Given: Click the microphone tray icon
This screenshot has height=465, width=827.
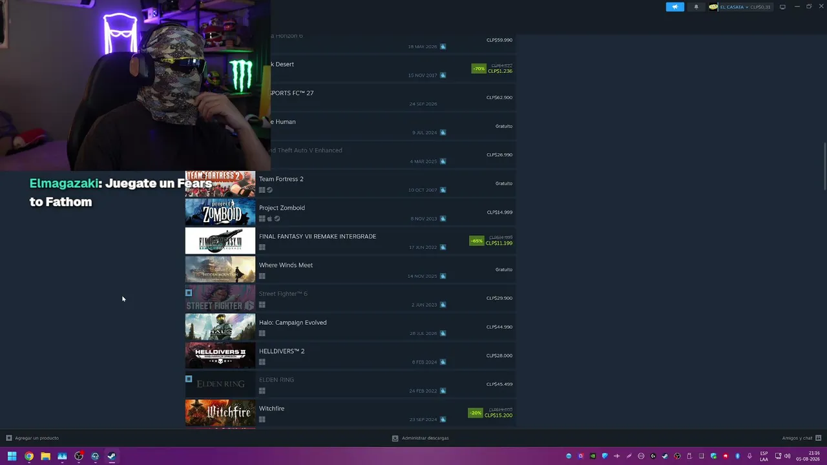Looking at the screenshot, I should click(x=749, y=456).
